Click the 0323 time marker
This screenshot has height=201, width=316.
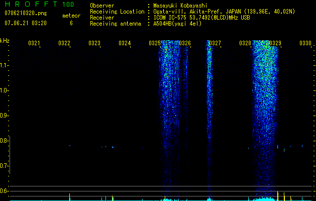pos(94,43)
